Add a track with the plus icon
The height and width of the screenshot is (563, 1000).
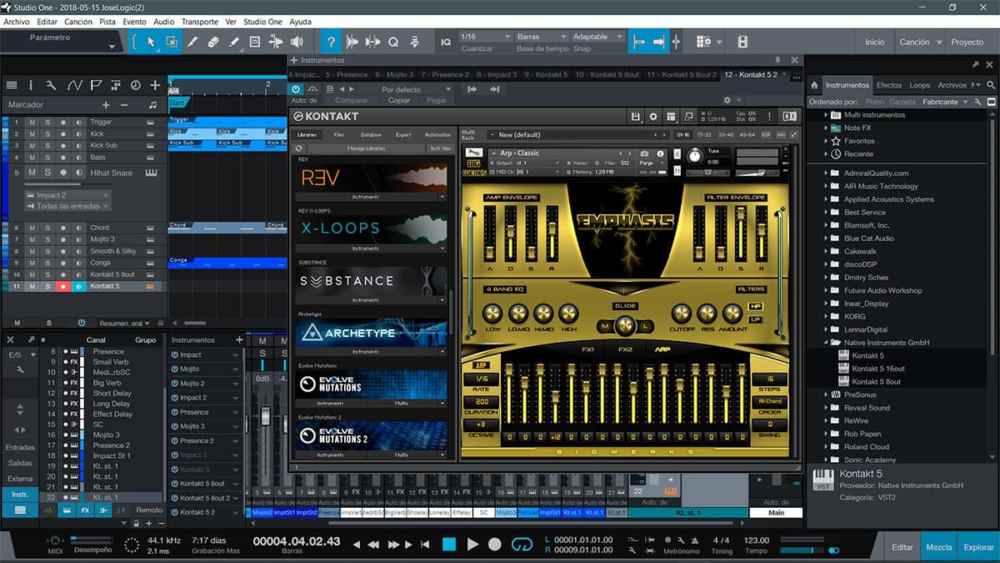point(155,85)
